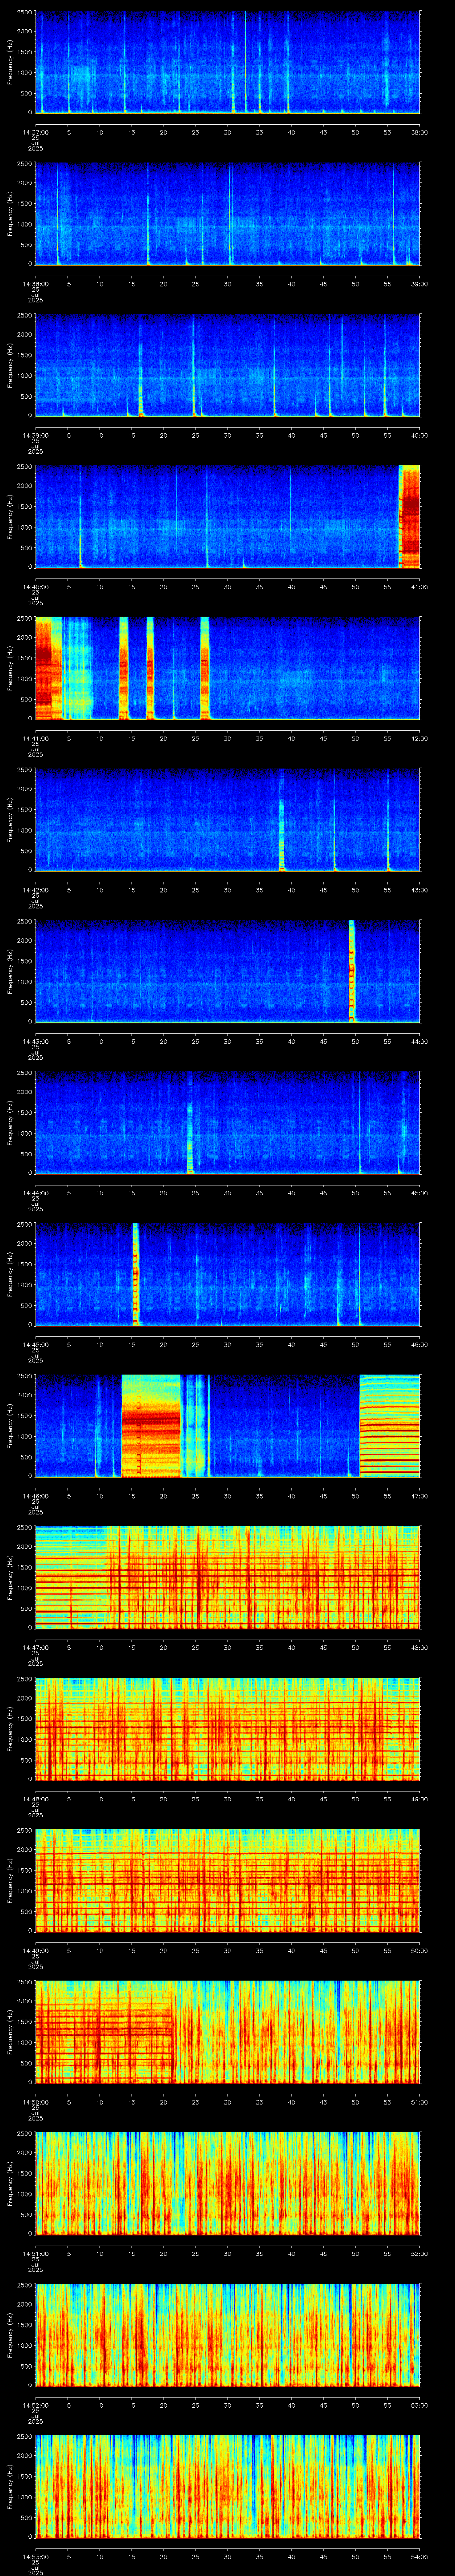Click the spectrogram panel starting at 14:40:00

pos(228,517)
